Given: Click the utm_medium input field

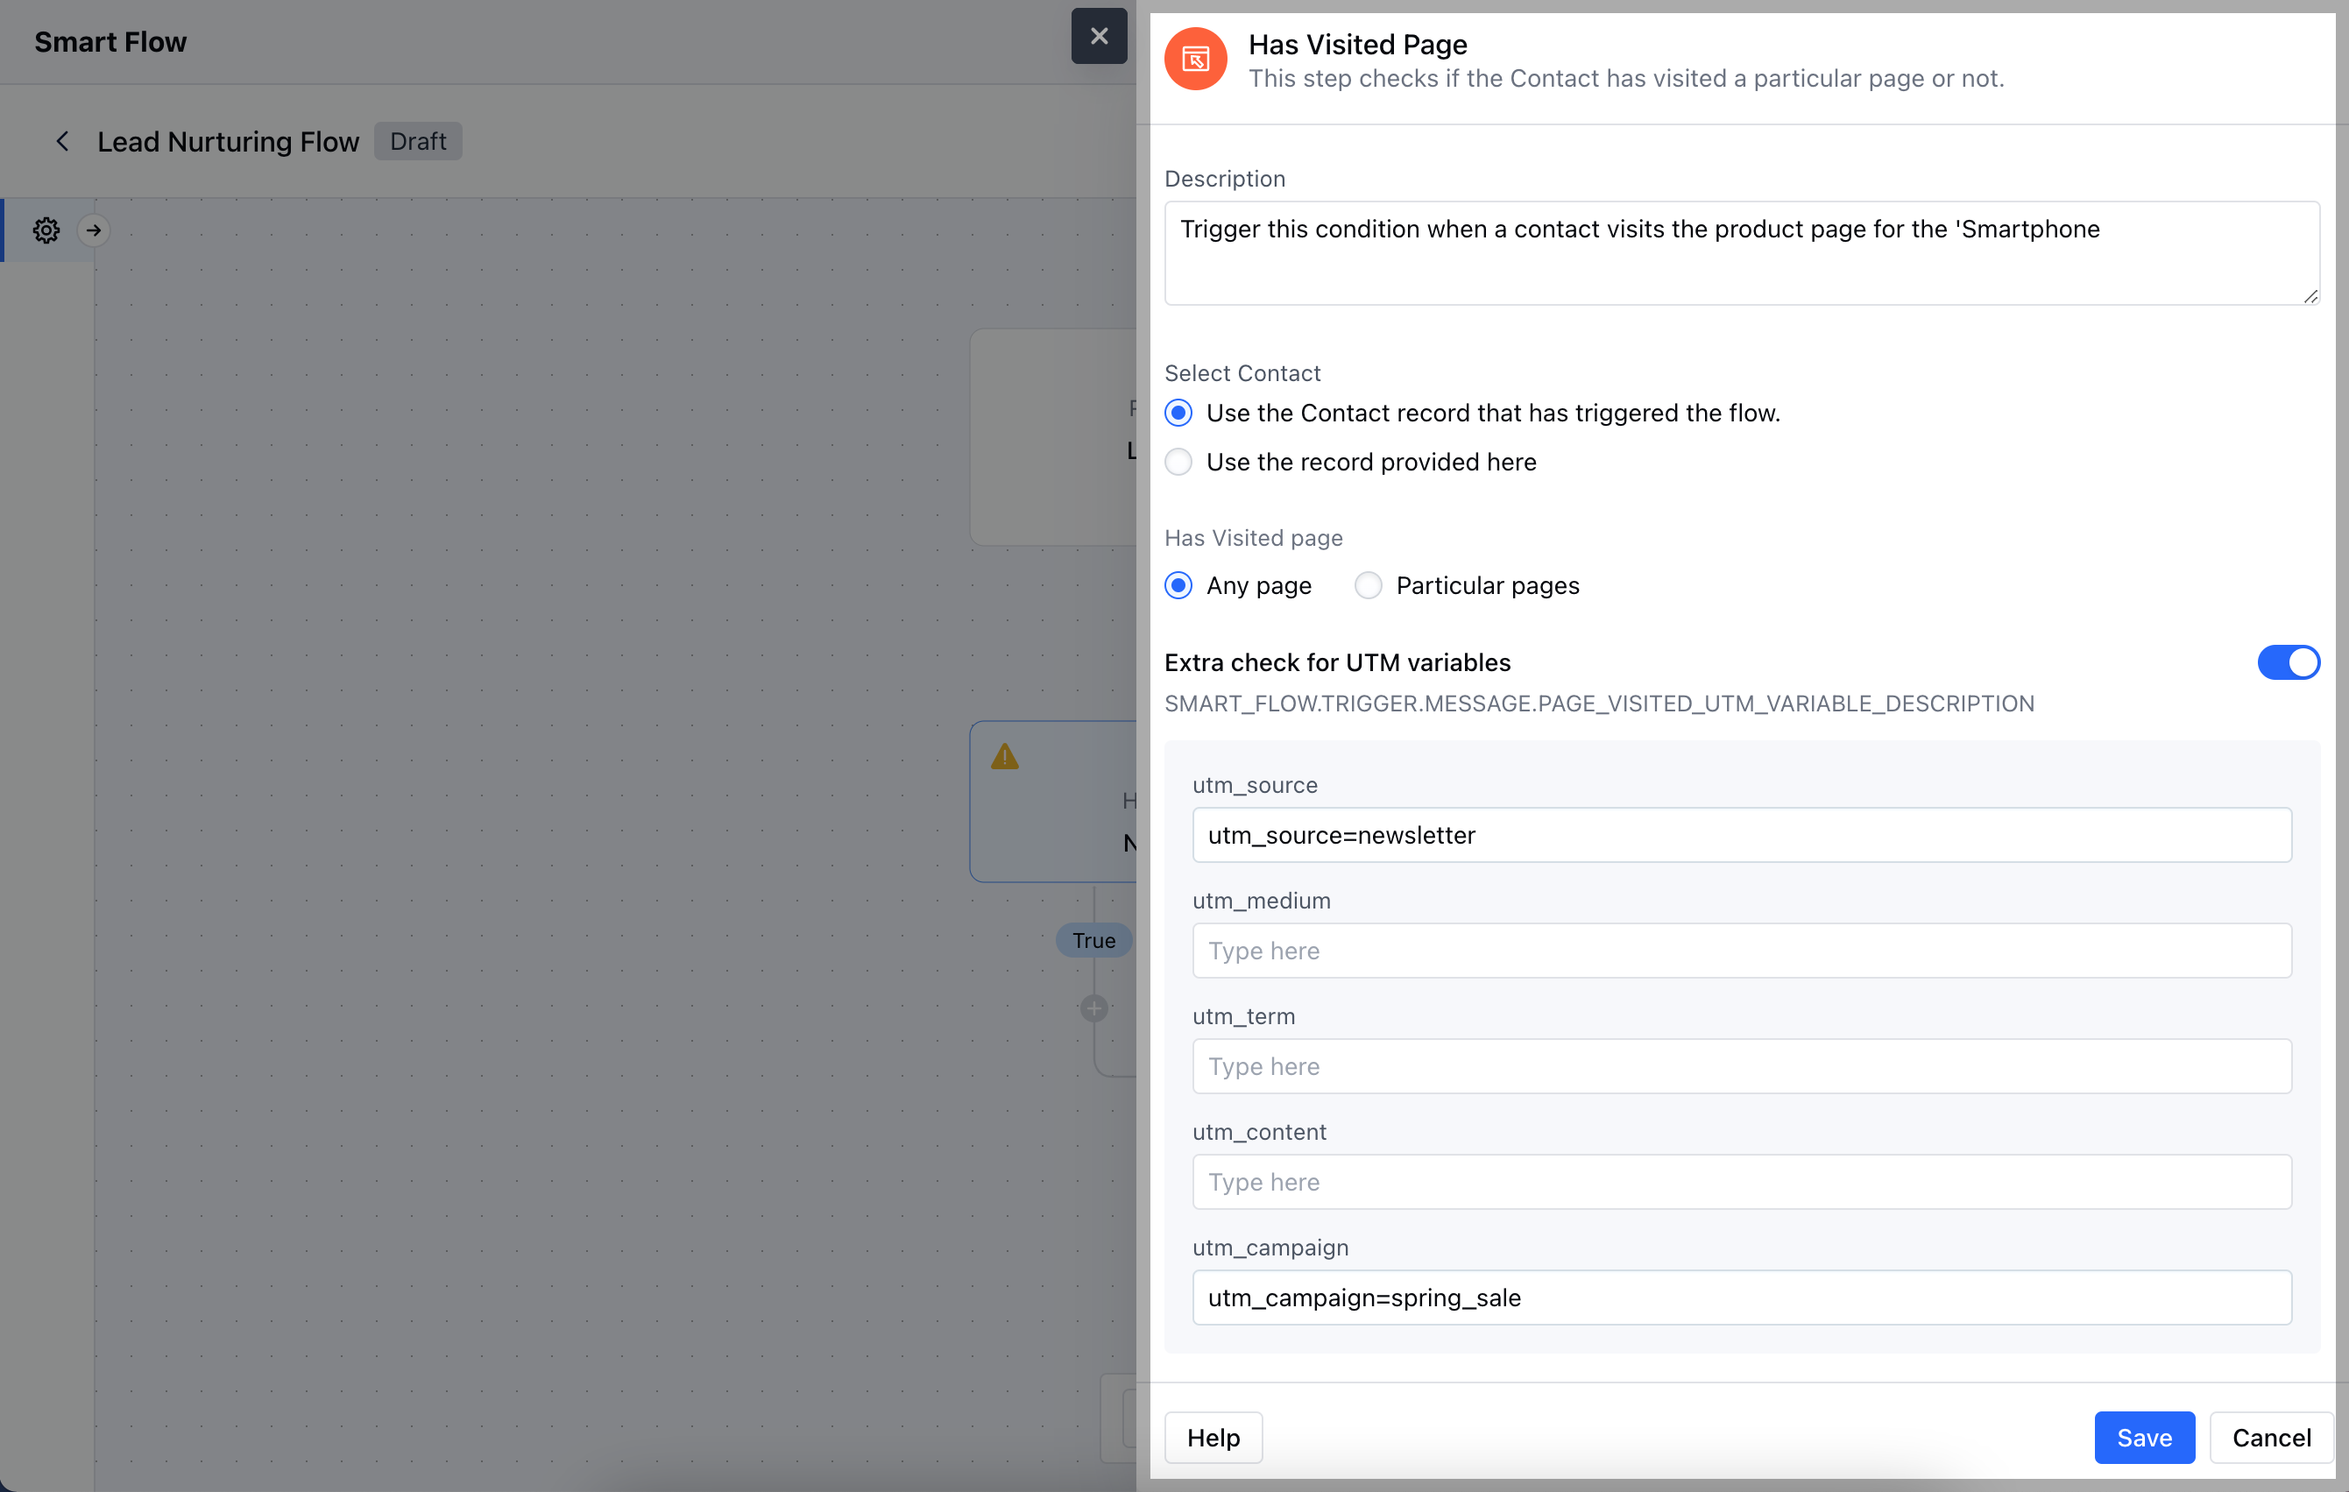Looking at the screenshot, I should [x=1741, y=951].
